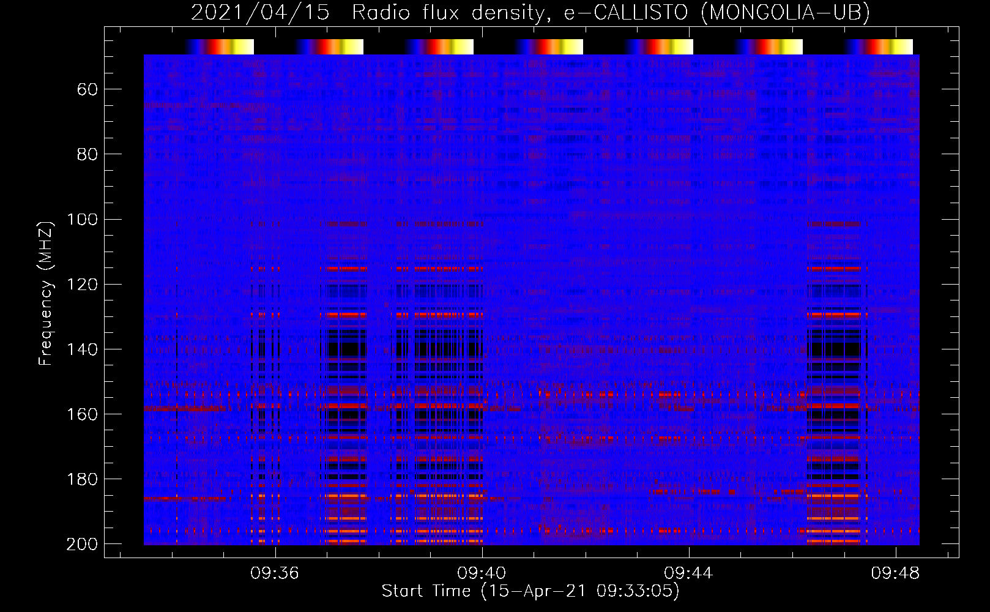Click the 'Start Time (15-Apr-21 09:33:05)' label
This screenshot has height=612, width=990.
coord(530,591)
